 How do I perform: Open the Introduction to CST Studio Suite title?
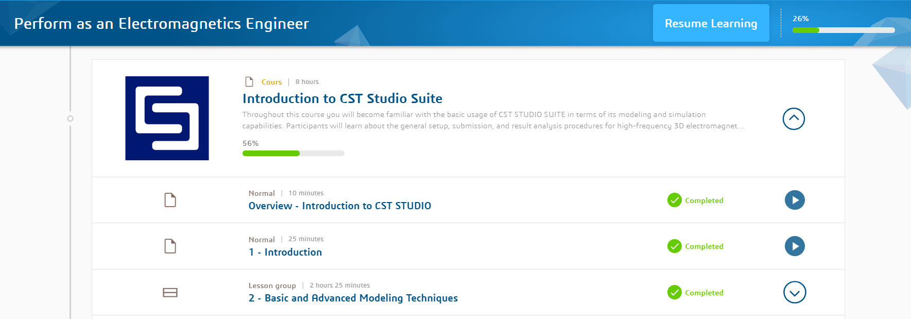click(x=342, y=98)
